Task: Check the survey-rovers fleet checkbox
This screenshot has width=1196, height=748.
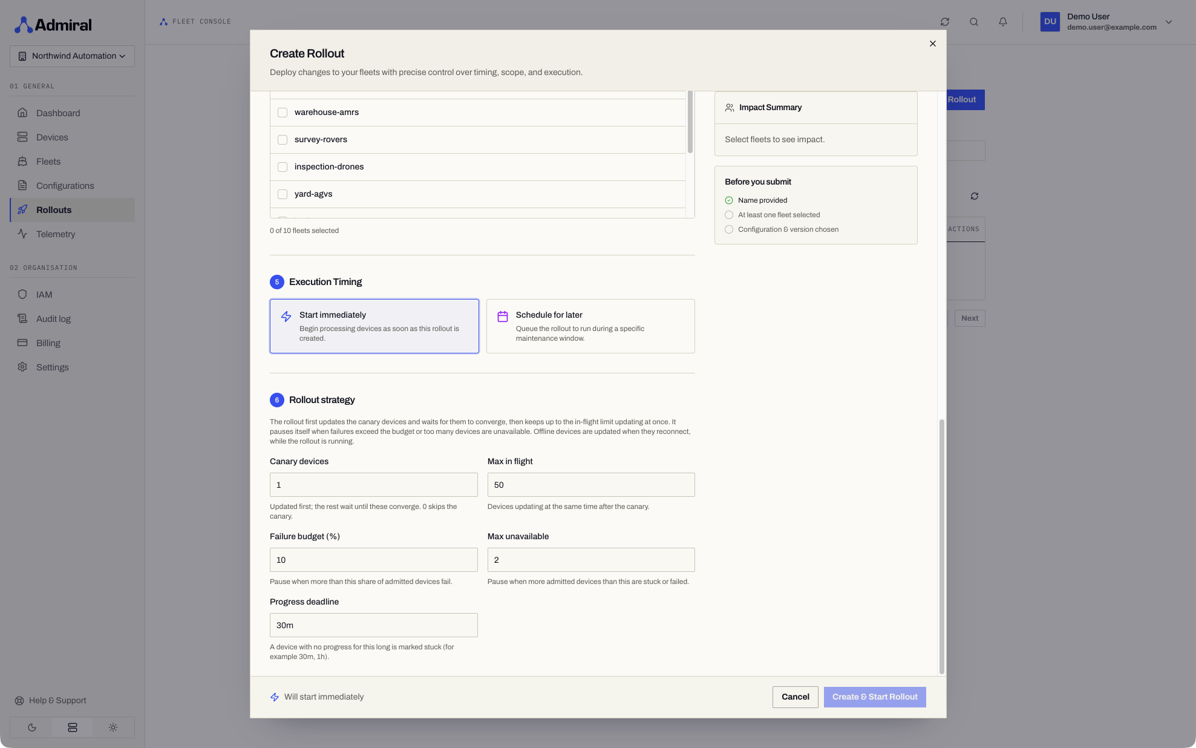Action: click(283, 140)
